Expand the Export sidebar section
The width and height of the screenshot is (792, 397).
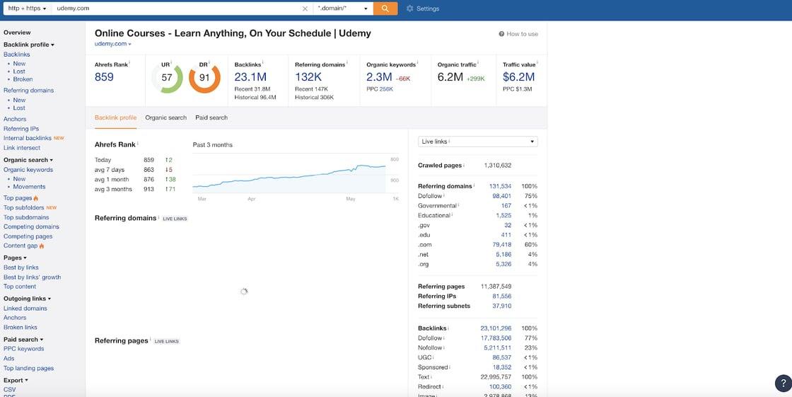point(16,380)
